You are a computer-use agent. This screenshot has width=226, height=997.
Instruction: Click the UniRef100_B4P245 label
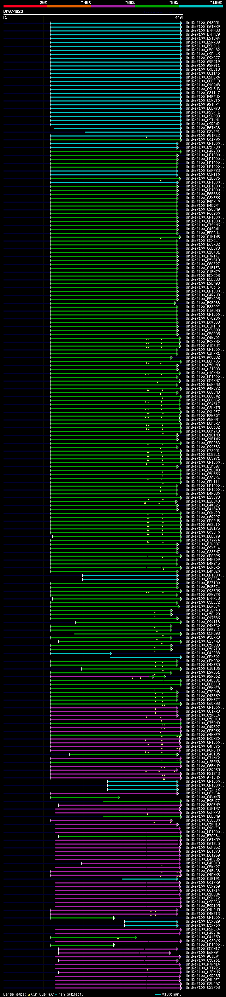tap(202, 563)
